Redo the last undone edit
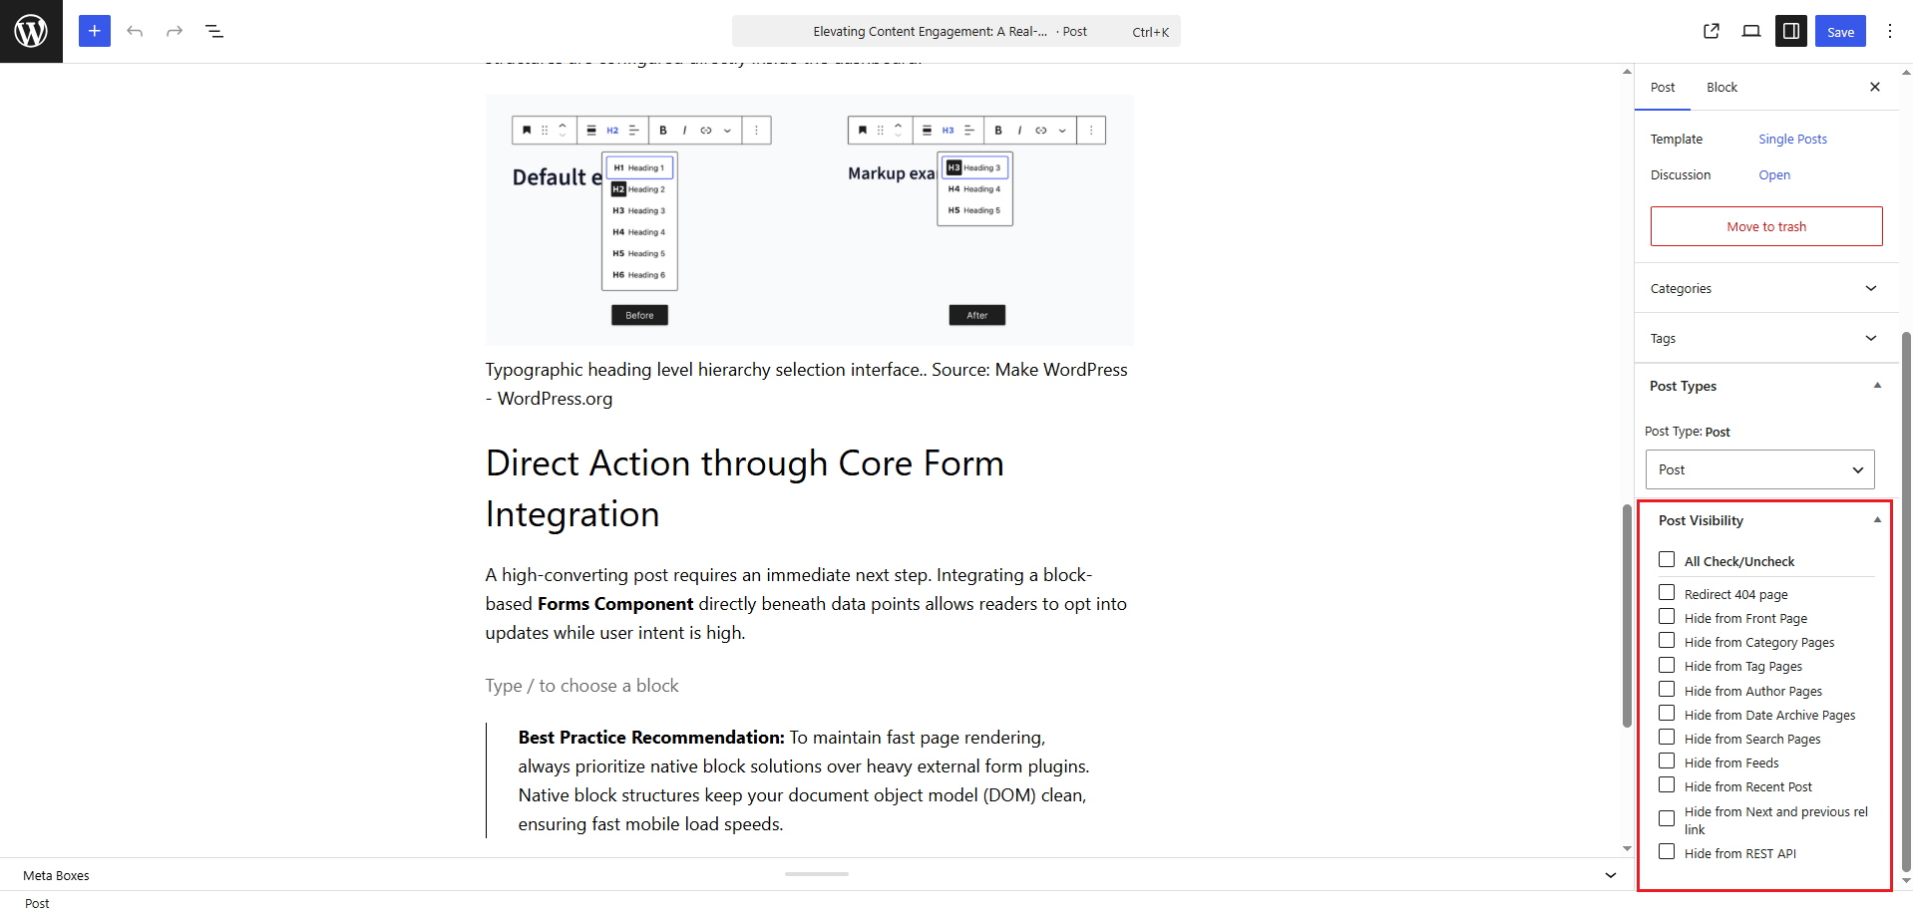Screen dimensions: 1913x915 pyautogui.click(x=175, y=31)
